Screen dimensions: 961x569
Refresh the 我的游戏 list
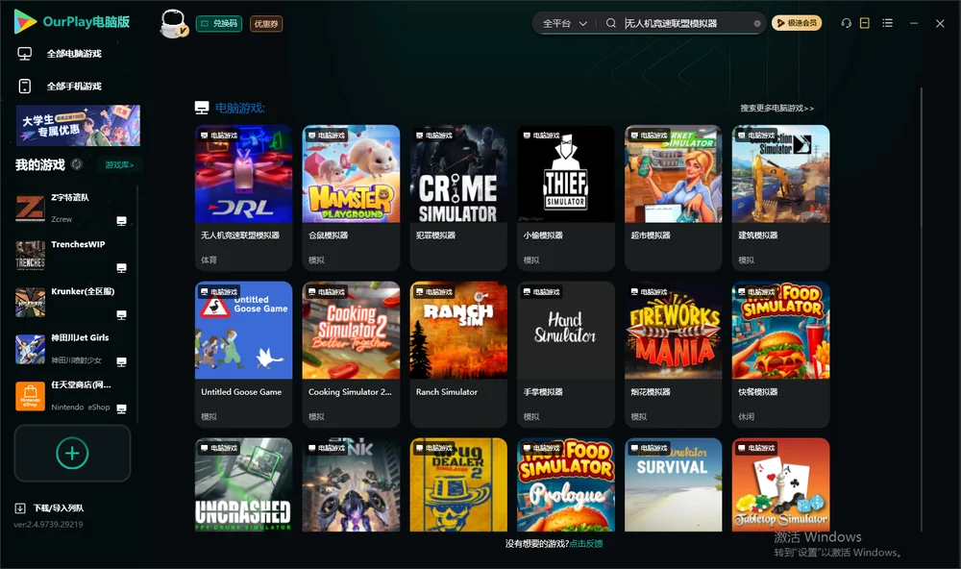(77, 164)
